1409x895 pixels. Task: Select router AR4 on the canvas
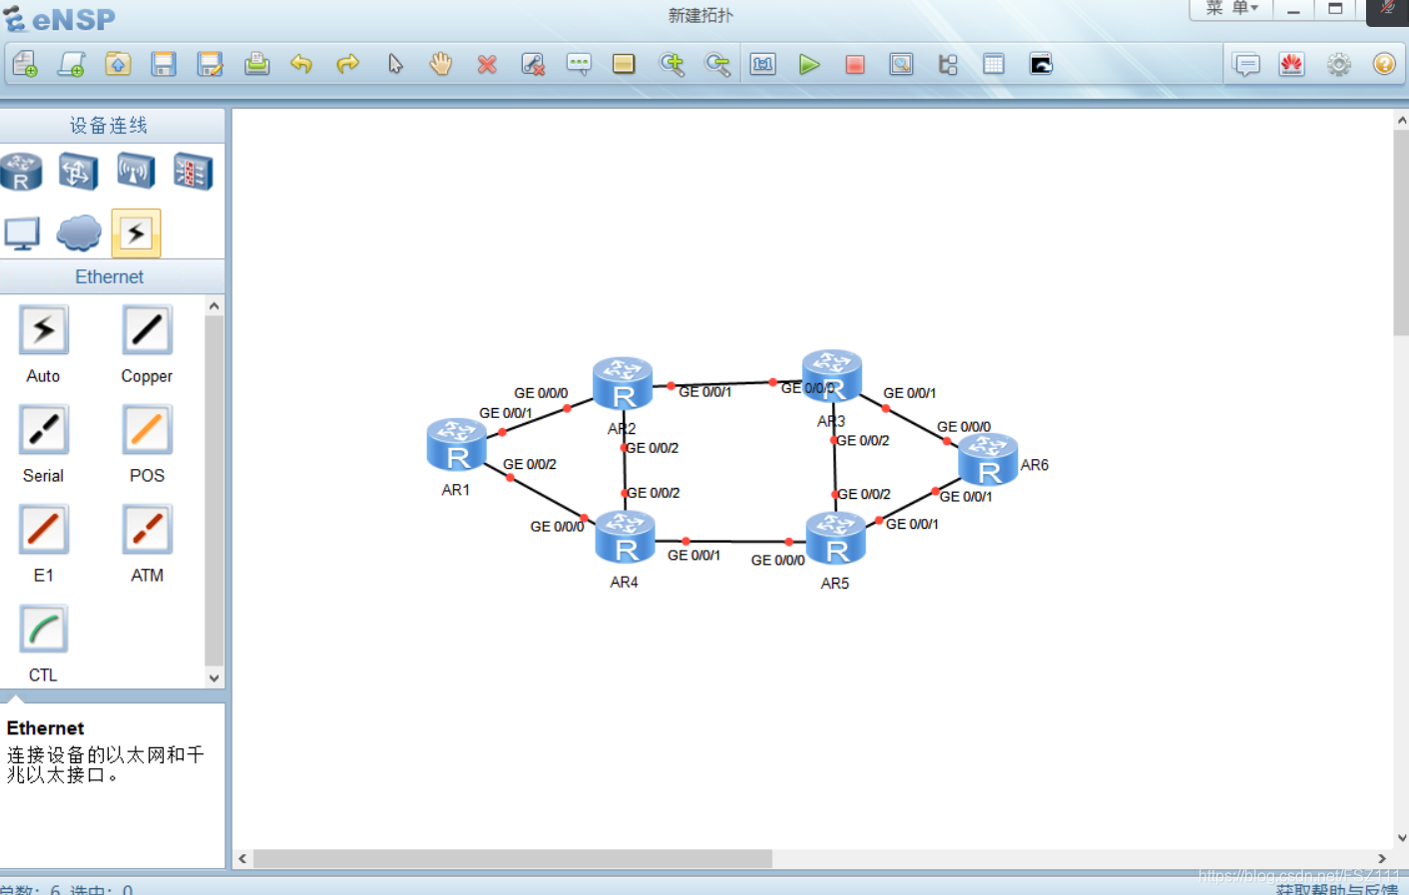click(x=625, y=538)
